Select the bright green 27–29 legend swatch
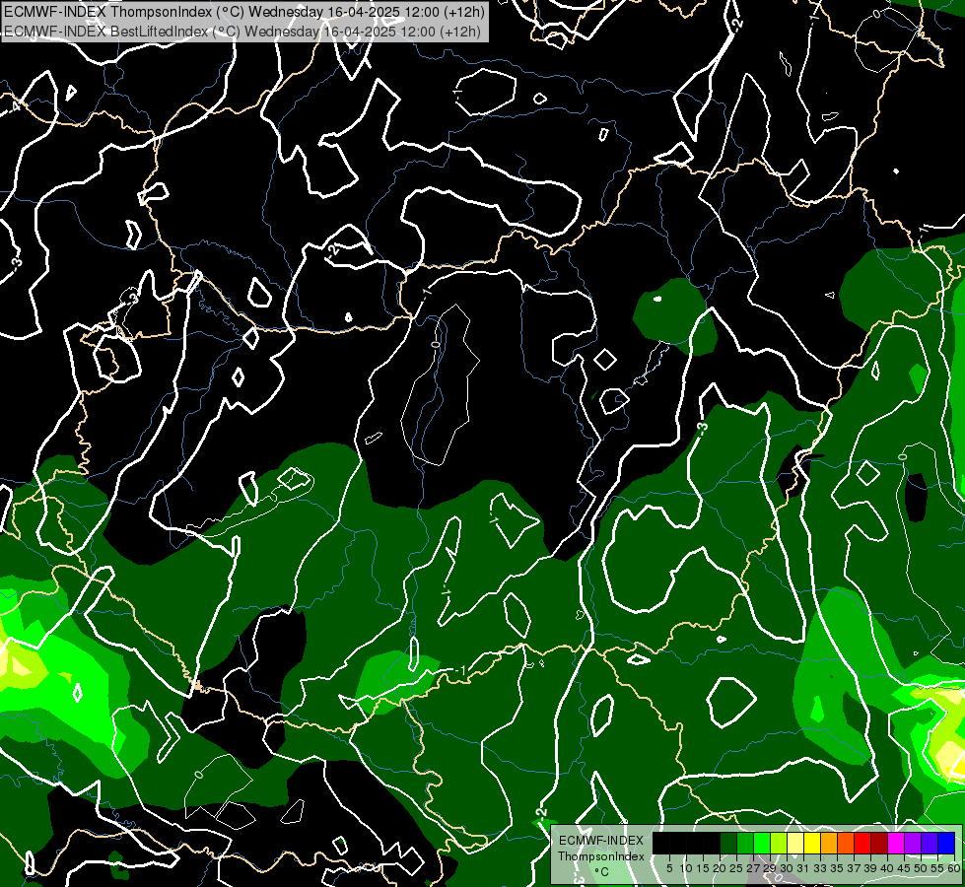Image resolution: width=965 pixels, height=887 pixels. 762,843
